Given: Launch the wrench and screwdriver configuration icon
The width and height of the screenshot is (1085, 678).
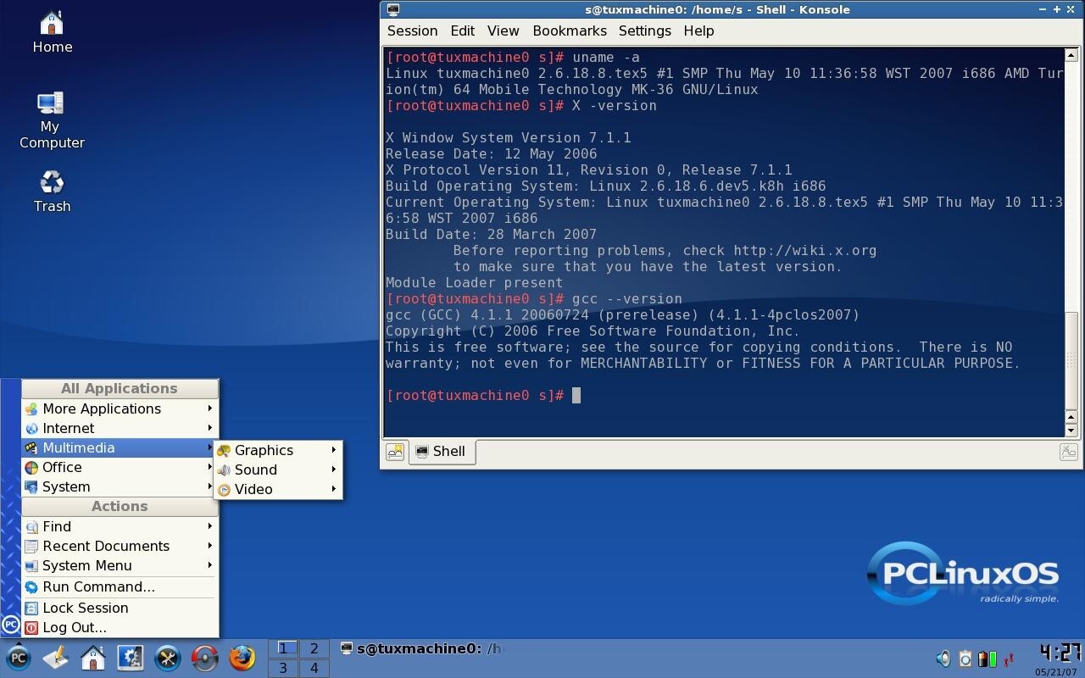Looking at the screenshot, I should [x=167, y=658].
